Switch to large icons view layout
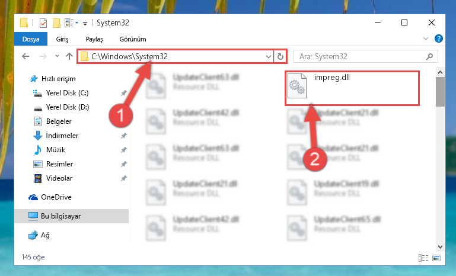This screenshot has width=456, height=276. 436,258
